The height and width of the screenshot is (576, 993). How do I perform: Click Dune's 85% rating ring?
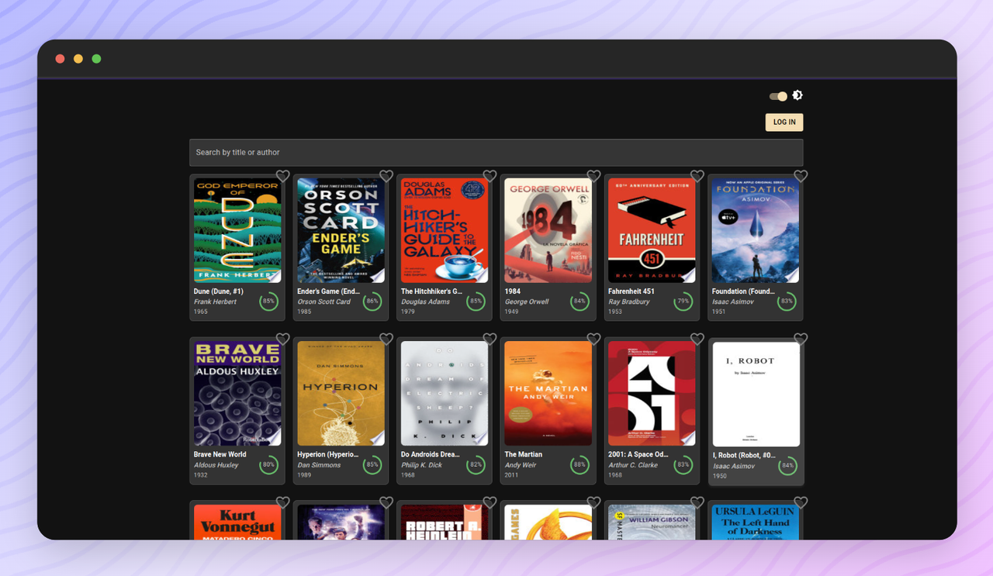click(x=269, y=301)
